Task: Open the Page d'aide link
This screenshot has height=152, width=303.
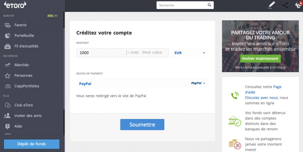Action: (263, 90)
